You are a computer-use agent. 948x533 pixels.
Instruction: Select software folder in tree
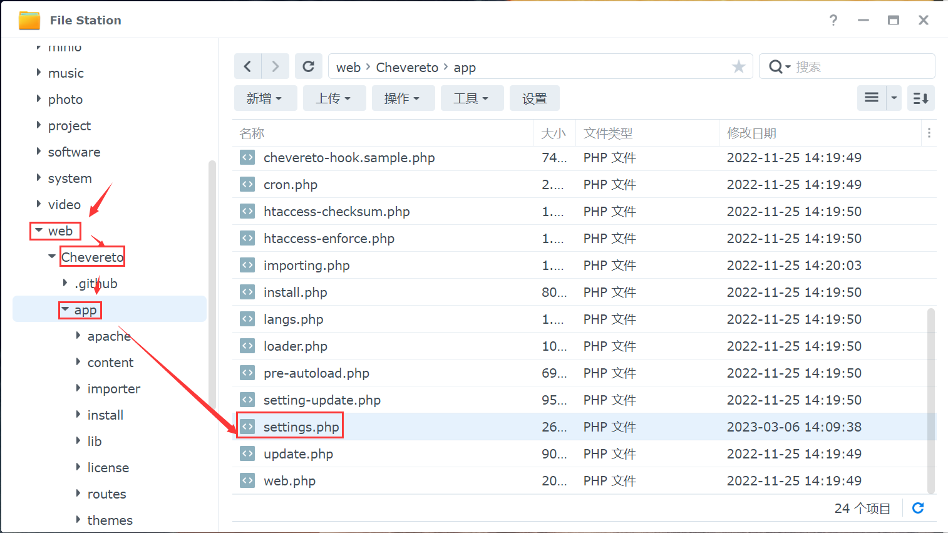[74, 152]
